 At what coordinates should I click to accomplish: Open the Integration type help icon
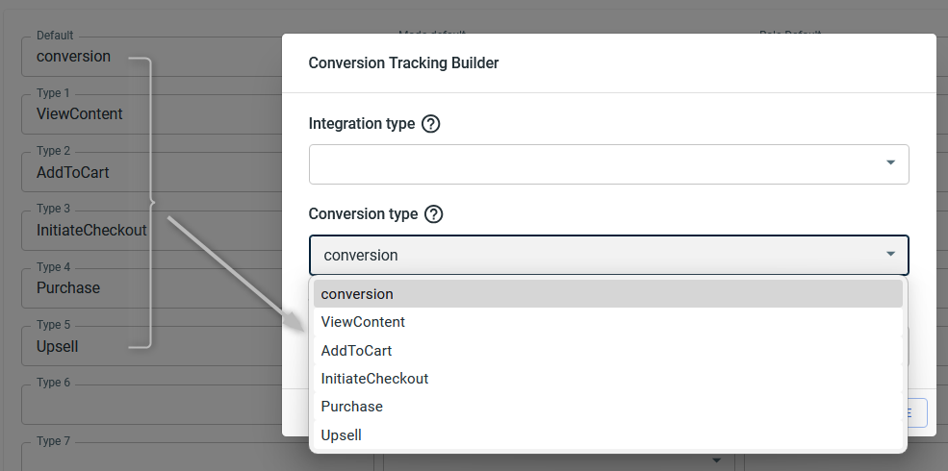click(x=430, y=124)
